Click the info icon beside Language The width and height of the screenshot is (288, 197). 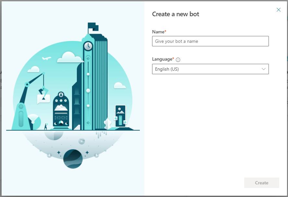(x=178, y=60)
